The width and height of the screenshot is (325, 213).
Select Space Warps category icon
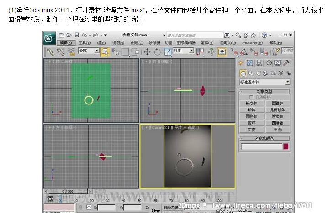click(281, 73)
